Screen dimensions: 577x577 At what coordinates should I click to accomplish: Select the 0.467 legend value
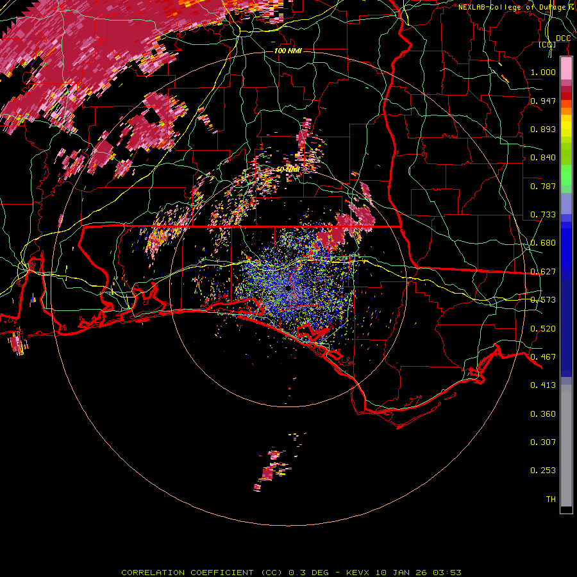coord(543,357)
